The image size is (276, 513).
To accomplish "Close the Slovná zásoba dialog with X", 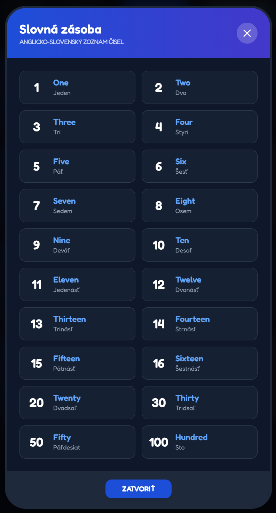I will pos(247,33).
